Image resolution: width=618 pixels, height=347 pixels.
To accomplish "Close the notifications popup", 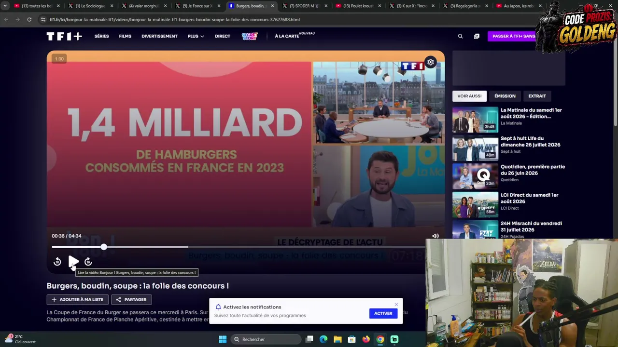I will pyautogui.click(x=396, y=305).
